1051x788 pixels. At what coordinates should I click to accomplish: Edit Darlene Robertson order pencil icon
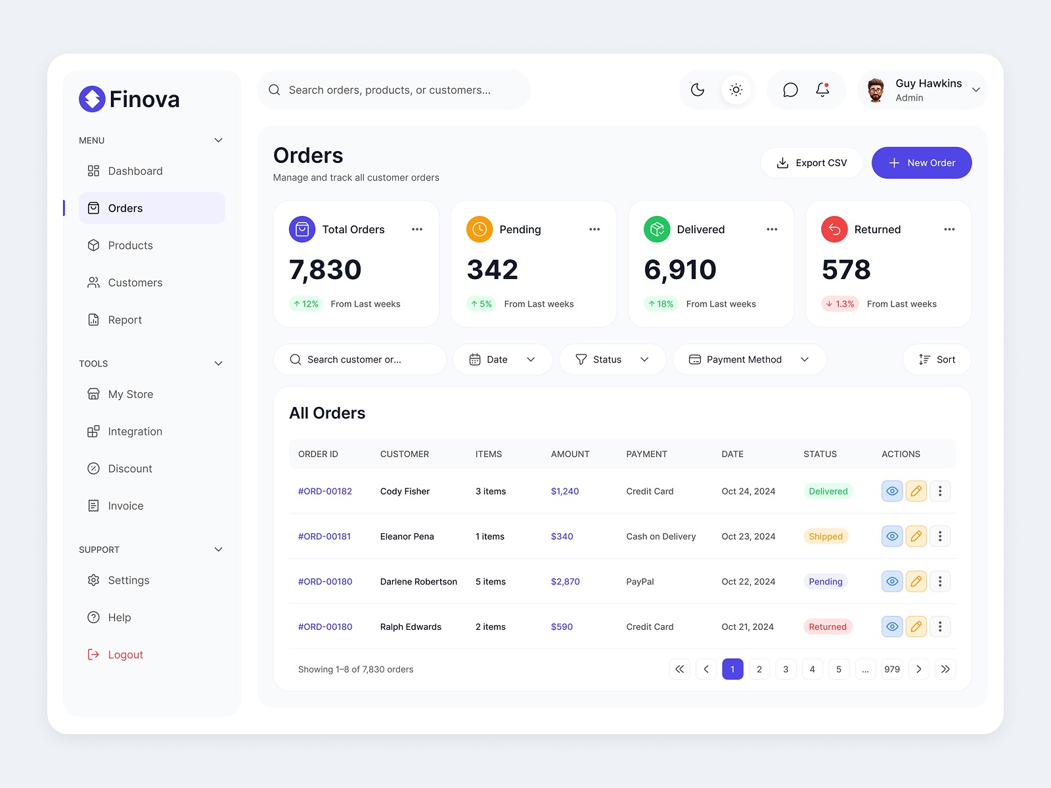[916, 581]
